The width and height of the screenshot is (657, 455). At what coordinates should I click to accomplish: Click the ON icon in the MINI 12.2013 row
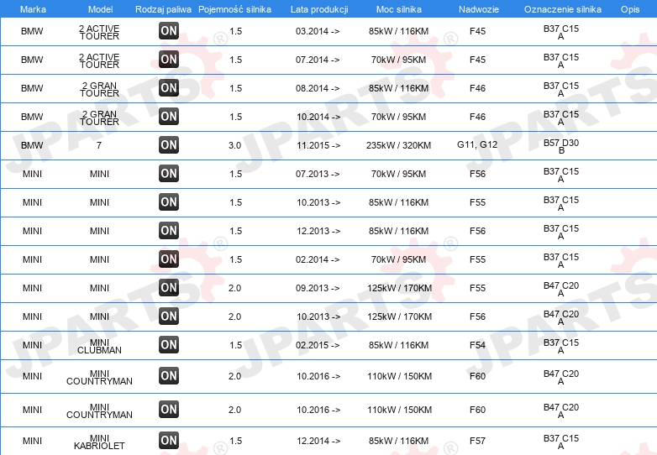pyautogui.click(x=169, y=231)
